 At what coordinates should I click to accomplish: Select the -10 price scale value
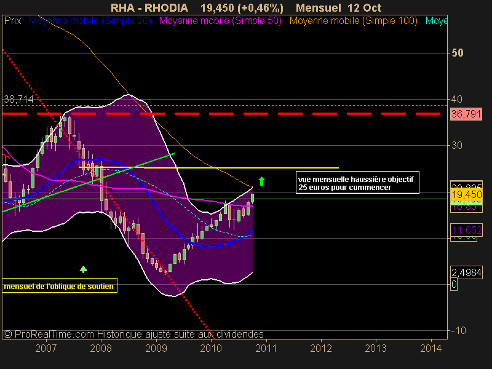point(458,330)
